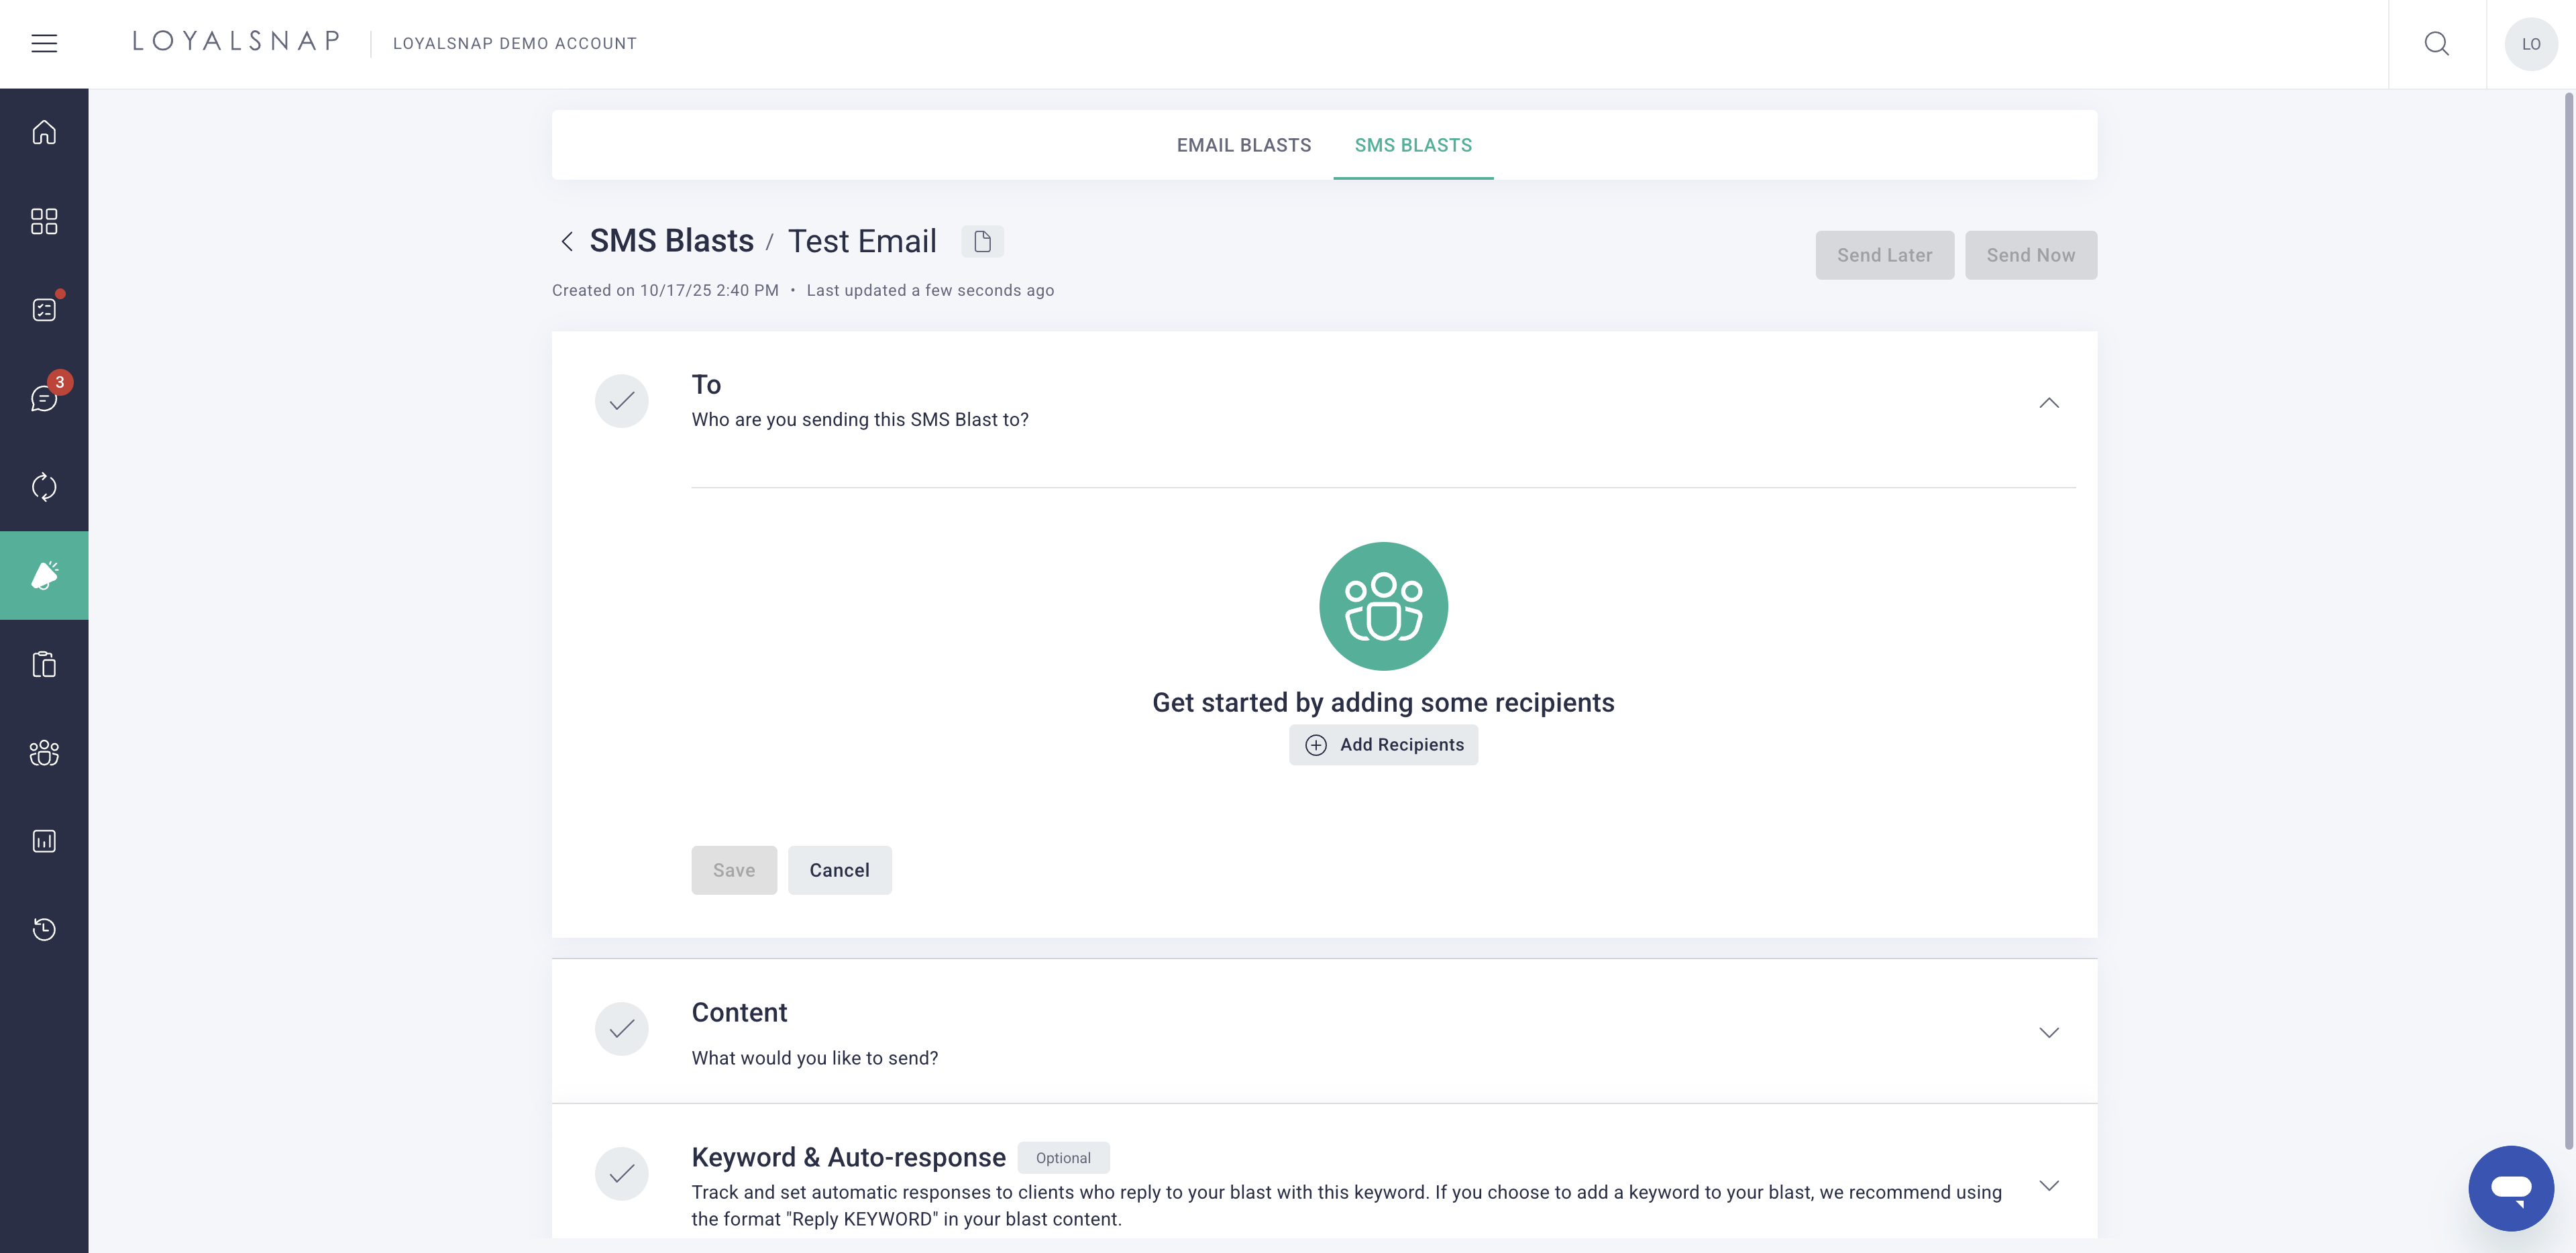Click the Keyword & Auto-response checkmark circle
This screenshot has height=1253, width=2576.
tap(621, 1173)
